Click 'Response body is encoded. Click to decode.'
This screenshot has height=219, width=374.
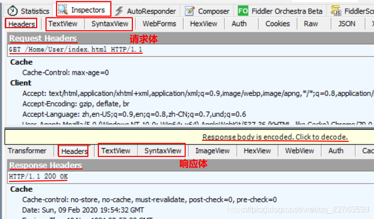pyautogui.click(x=275, y=137)
